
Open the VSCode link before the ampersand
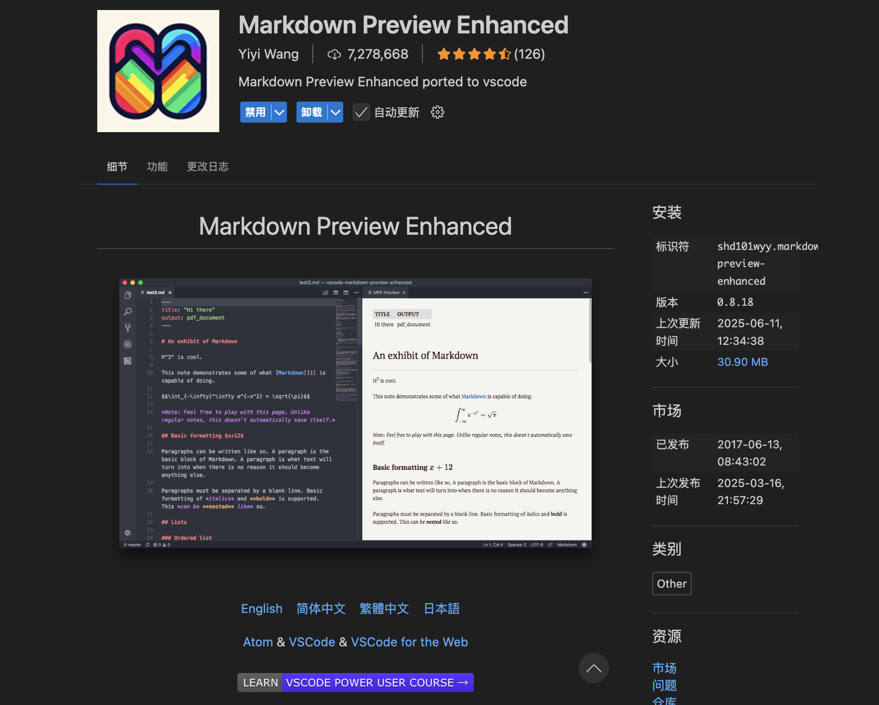(x=312, y=642)
